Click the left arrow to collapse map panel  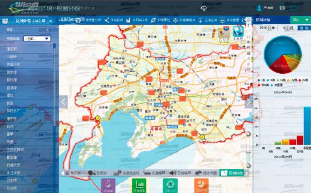(x=63, y=101)
